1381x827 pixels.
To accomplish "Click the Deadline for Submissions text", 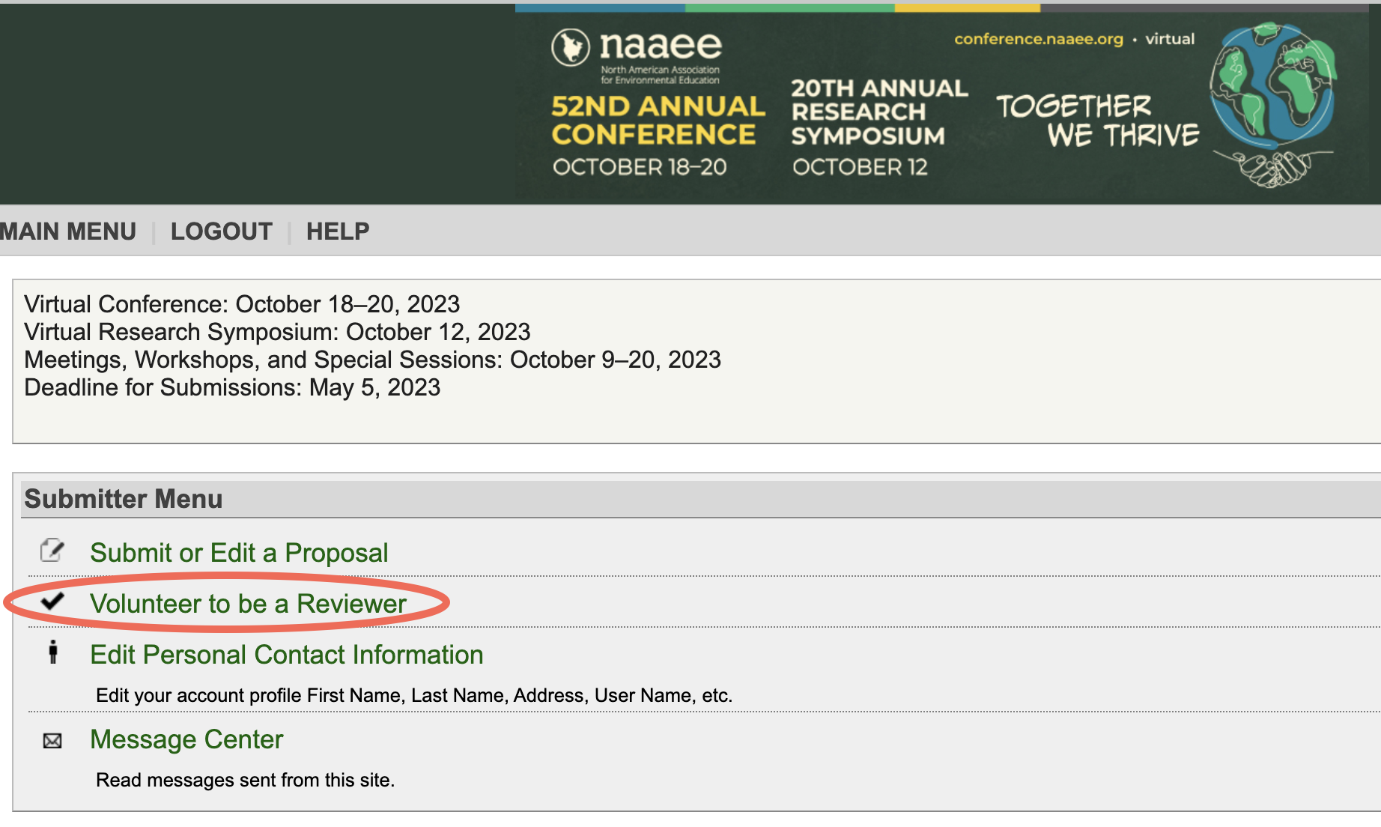I will 232,387.
